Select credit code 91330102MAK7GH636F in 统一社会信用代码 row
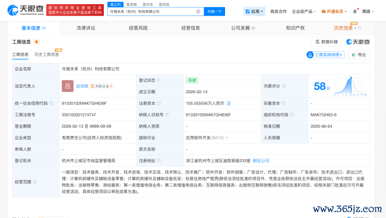386x218 pixels. 84,103
